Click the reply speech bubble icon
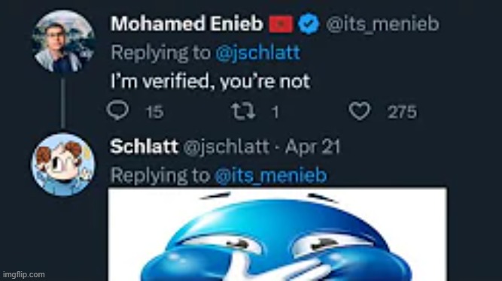Viewport: 502px width, 281px height. point(118,110)
